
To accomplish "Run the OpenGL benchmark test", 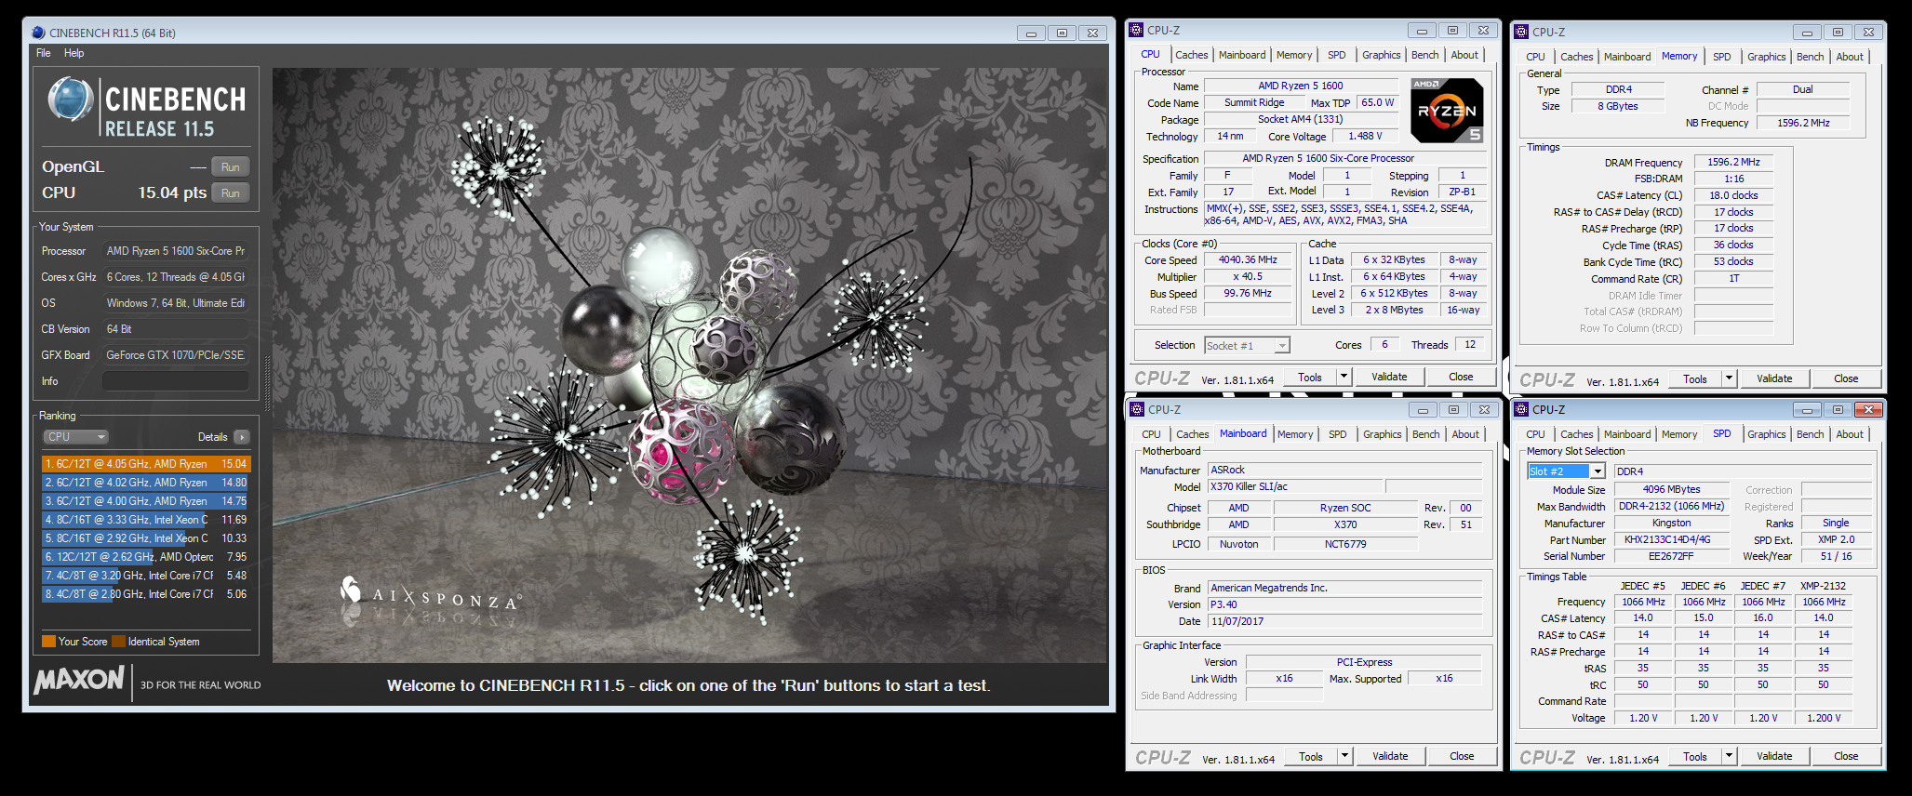I will pos(231,167).
